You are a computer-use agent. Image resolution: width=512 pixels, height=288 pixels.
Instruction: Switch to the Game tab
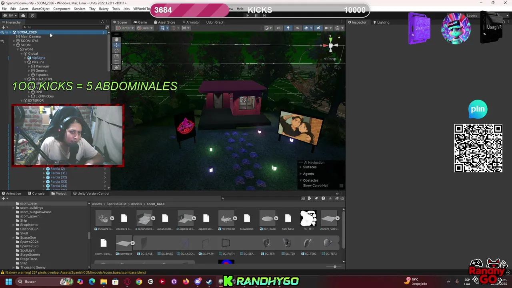pos(140,22)
